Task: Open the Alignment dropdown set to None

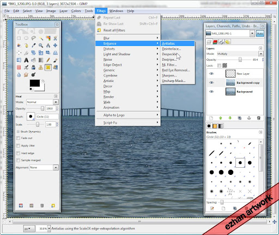Action: tap(44, 167)
